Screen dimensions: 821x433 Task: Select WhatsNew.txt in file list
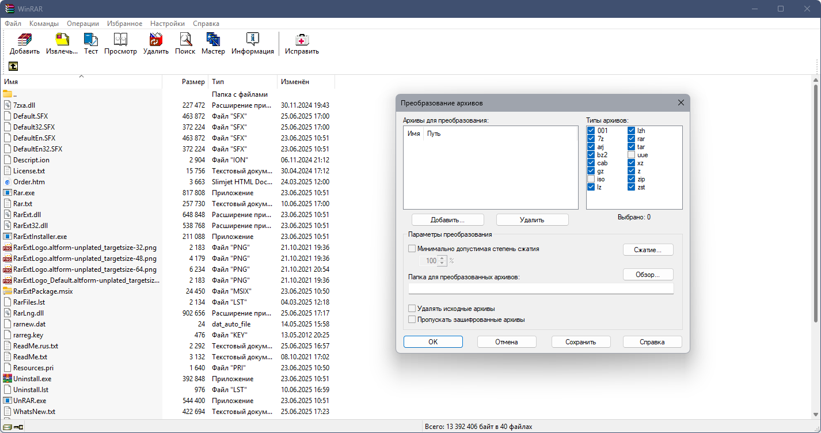click(x=34, y=412)
